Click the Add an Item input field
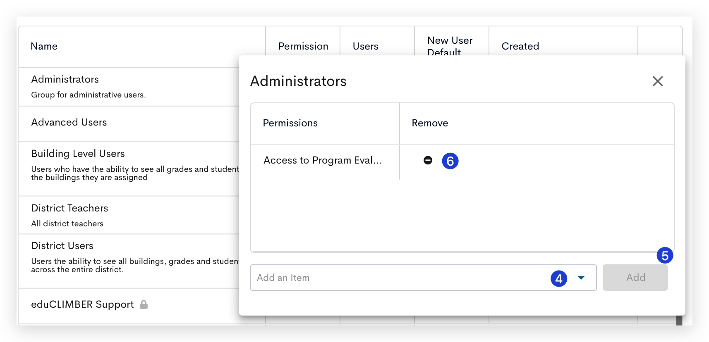Viewport: 709px width, 342px height. 423,278
